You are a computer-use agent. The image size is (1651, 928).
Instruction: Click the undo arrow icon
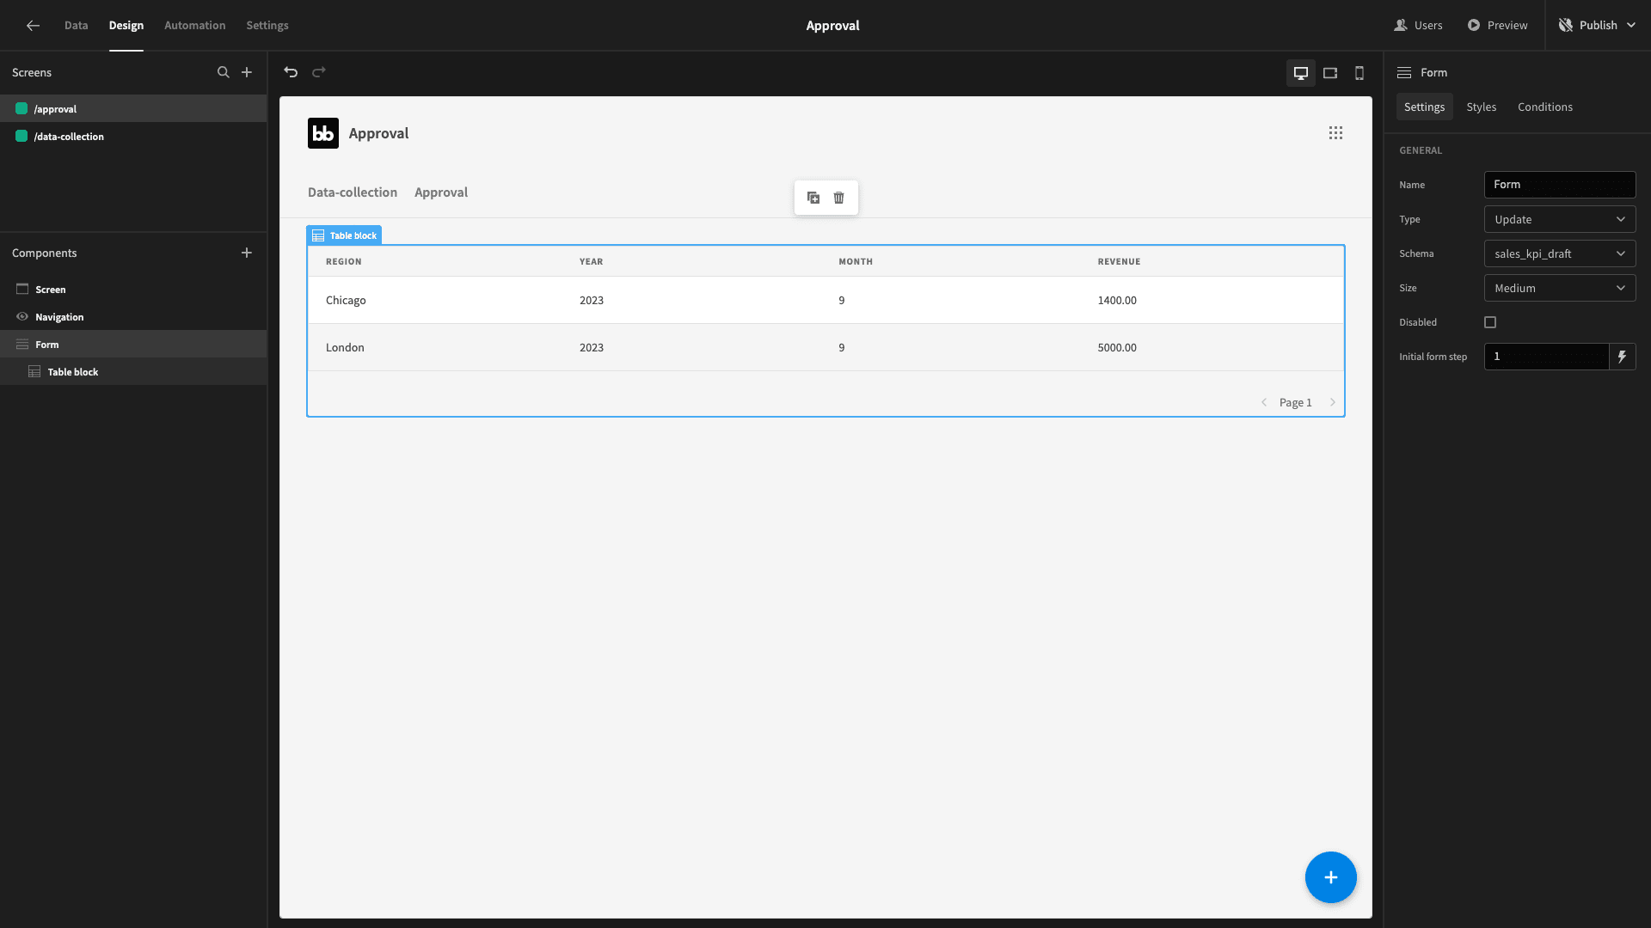pos(291,72)
